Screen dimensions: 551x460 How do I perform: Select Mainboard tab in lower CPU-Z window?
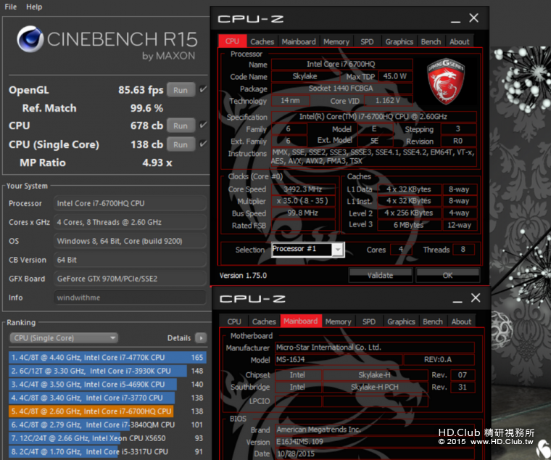301,321
